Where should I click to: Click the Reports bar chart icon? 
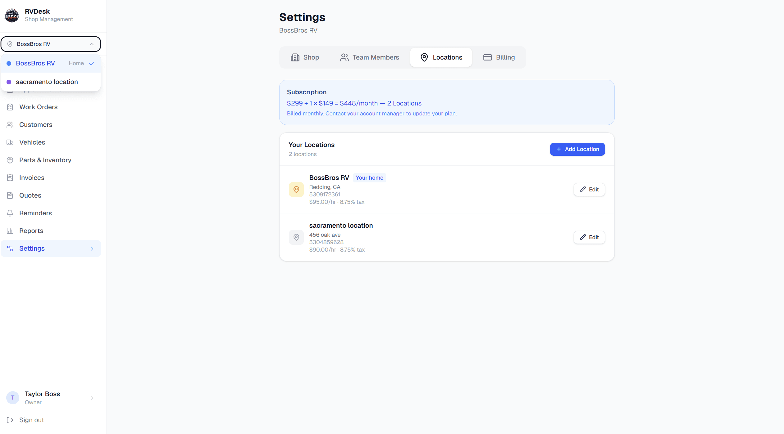pyautogui.click(x=10, y=231)
